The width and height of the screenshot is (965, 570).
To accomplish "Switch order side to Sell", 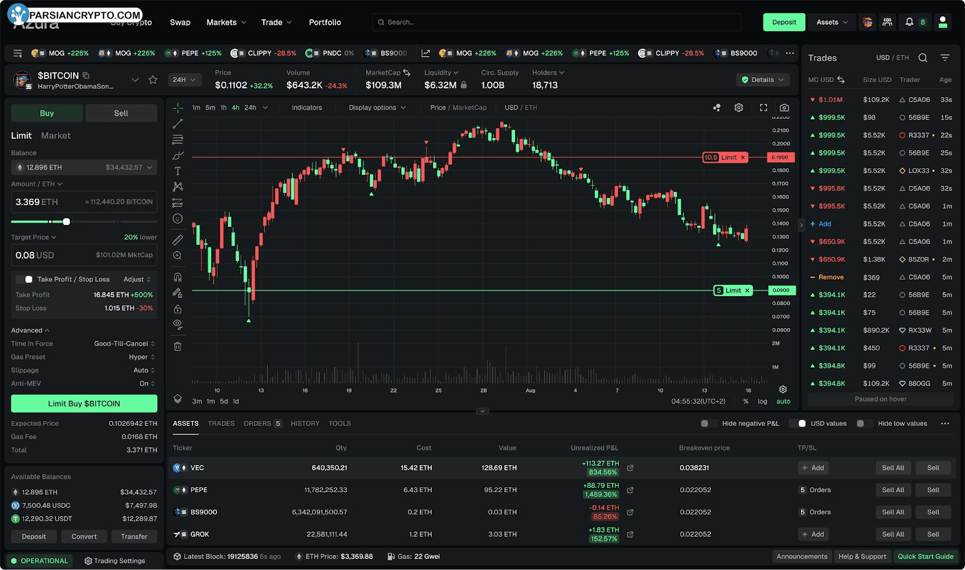I will pos(121,113).
